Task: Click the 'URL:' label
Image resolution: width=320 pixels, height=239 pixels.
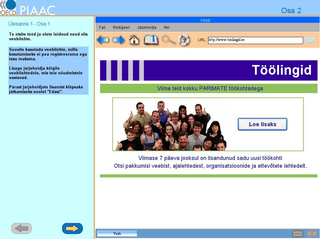Action: 202,40
